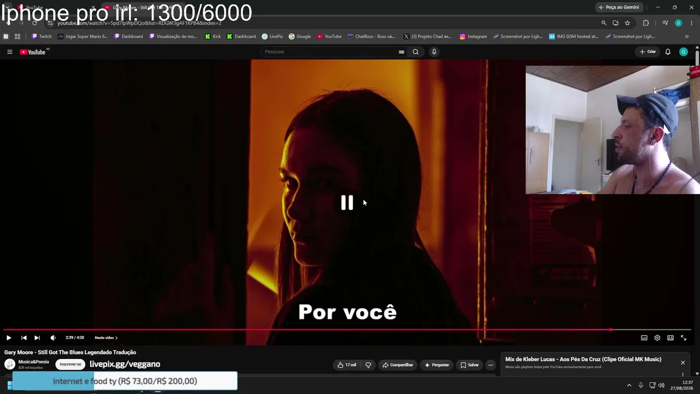Open the network tray icon
Viewport: 700px width, 394px height.
pyautogui.click(x=652, y=385)
